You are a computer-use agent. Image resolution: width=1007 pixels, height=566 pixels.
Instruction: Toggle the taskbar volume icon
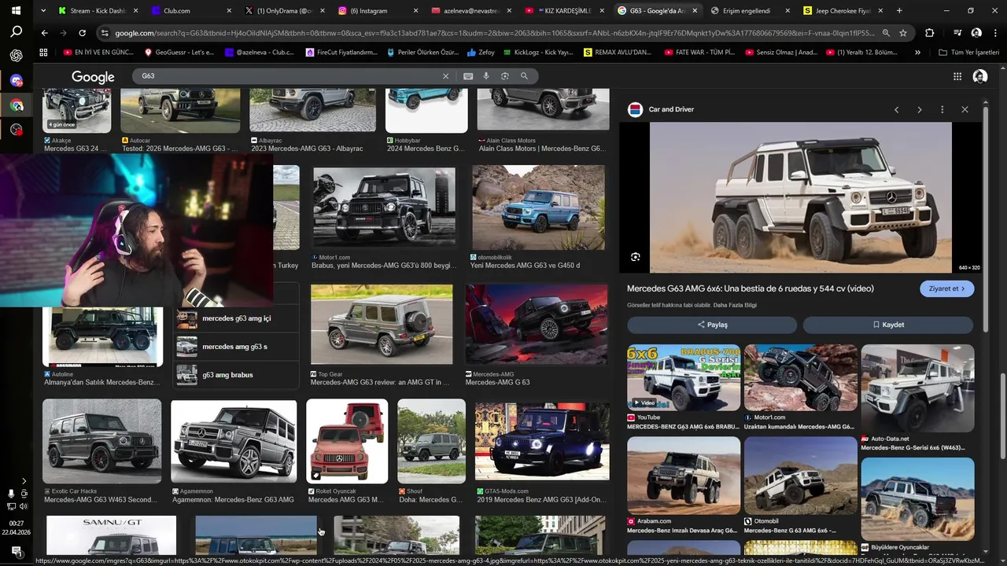[x=24, y=505]
